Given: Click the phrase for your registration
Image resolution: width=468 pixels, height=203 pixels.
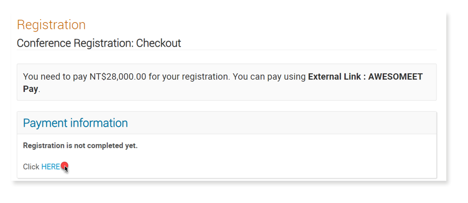Looking at the screenshot, I should 189,77.
